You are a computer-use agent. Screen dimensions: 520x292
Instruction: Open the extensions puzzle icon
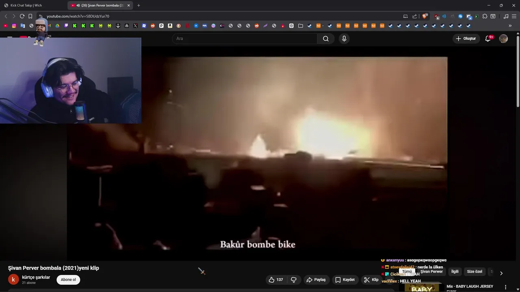485,16
